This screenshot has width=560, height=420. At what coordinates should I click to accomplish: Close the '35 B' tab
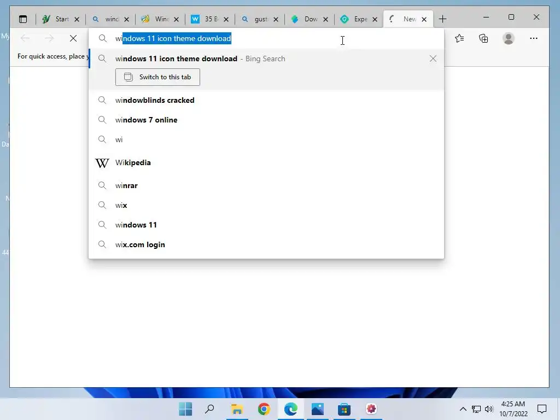[226, 19]
